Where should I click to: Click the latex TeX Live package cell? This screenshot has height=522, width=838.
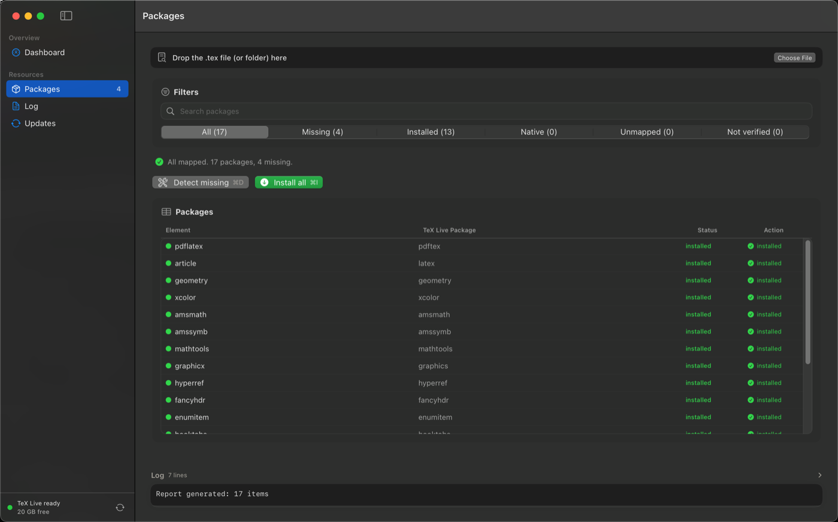tap(426, 263)
